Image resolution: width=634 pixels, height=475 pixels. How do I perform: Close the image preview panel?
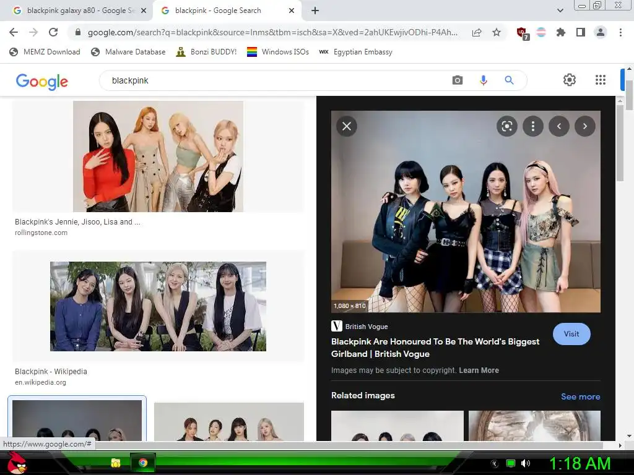[347, 126]
